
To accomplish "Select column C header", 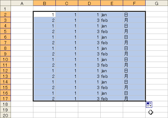I will pyautogui.click(x=67, y=3).
